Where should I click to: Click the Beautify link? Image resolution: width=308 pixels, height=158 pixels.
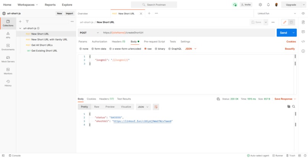click(x=290, y=49)
